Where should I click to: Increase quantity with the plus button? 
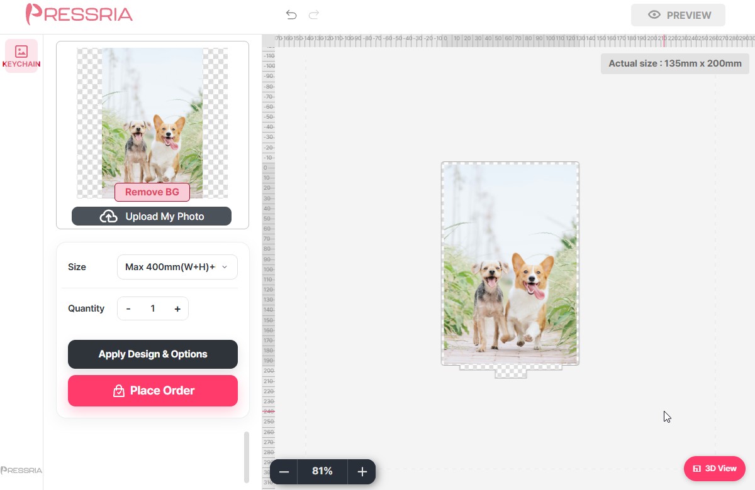coord(177,308)
